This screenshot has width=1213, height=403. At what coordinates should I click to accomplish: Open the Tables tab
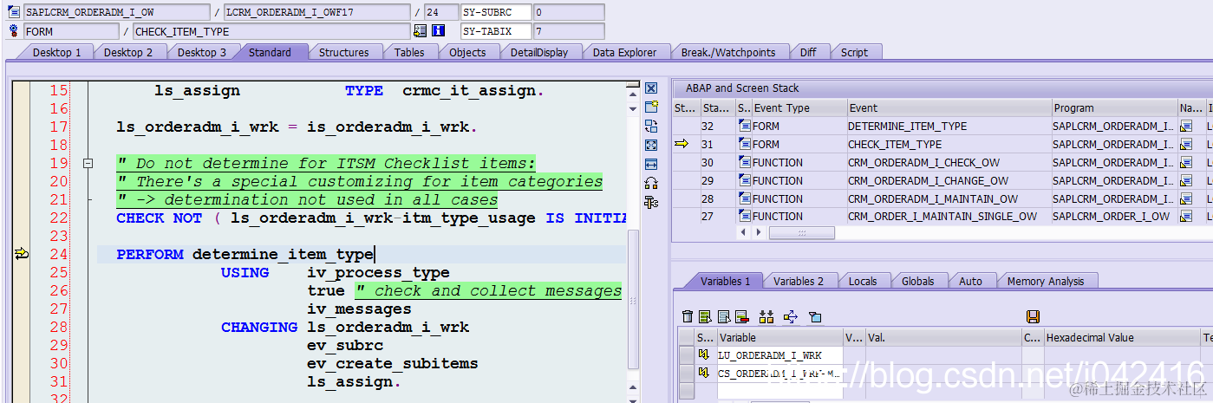click(409, 53)
